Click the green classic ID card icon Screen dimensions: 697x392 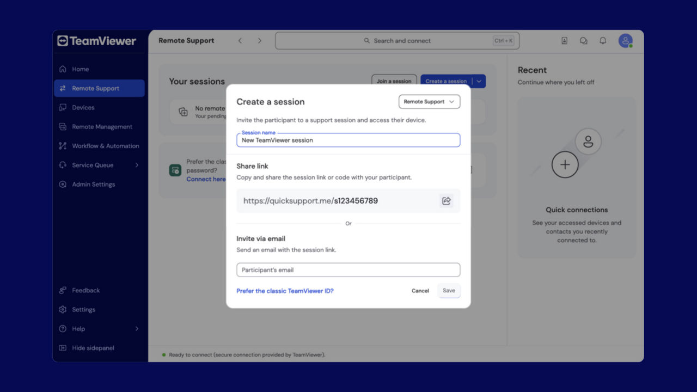(175, 170)
